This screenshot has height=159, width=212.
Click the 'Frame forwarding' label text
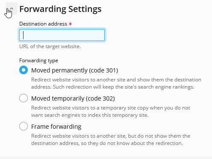click(56, 127)
